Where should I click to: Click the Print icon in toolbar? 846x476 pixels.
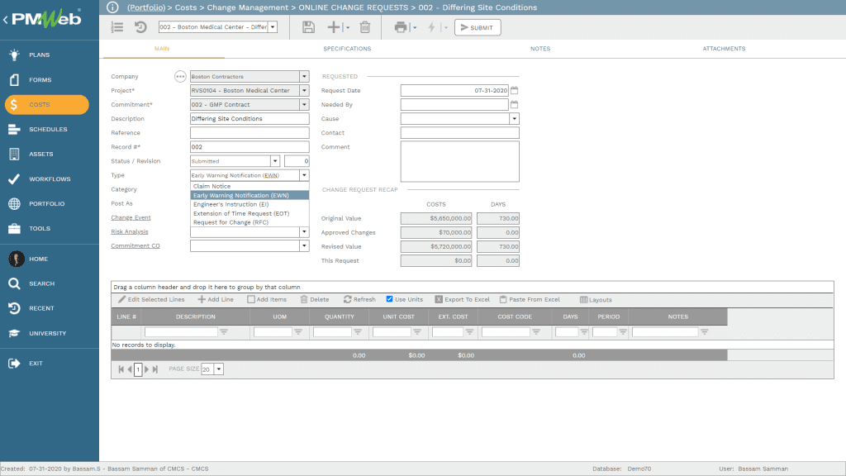[401, 27]
